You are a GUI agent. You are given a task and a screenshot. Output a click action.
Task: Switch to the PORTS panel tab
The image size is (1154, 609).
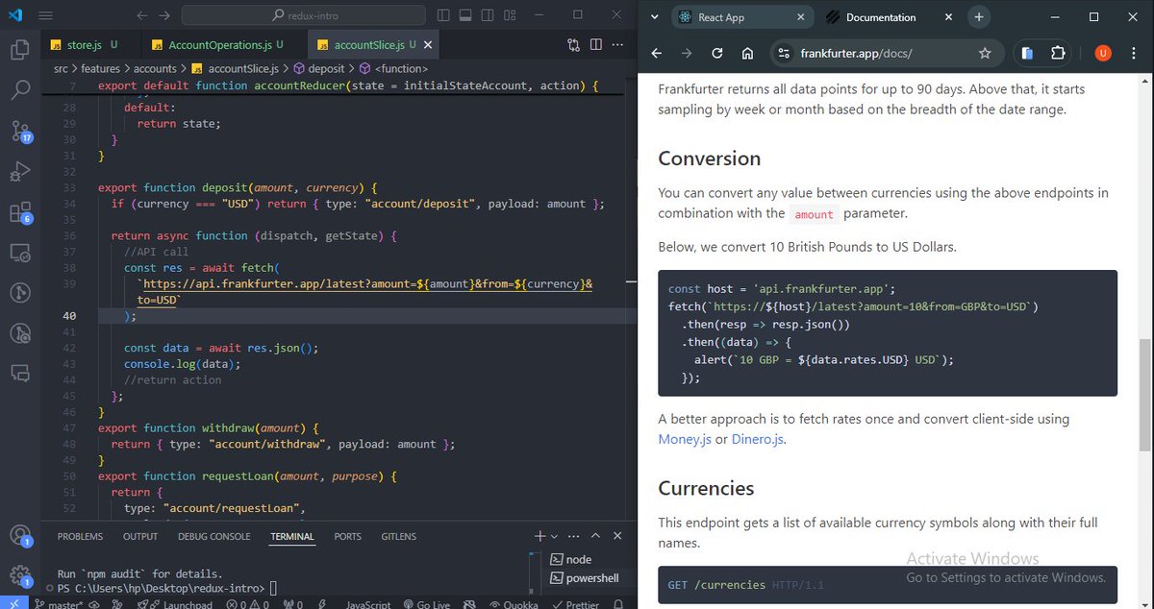coord(348,537)
